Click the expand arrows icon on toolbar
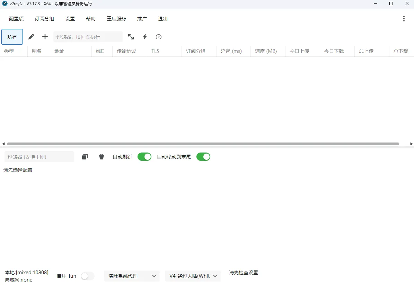 [131, 37]
